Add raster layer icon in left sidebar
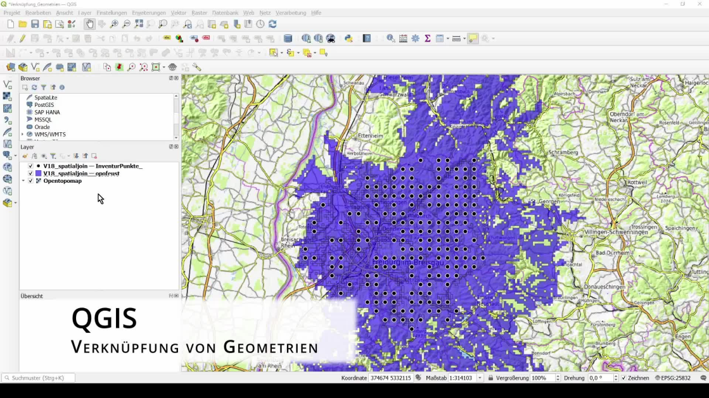The height and width of the screenshot is (398, 709). (7, 96)
